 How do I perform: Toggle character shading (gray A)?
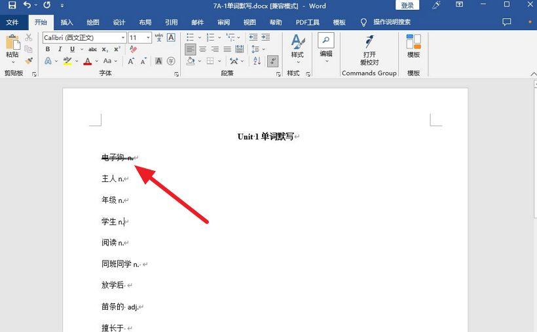pyautogui.click(x=158, y=61)
